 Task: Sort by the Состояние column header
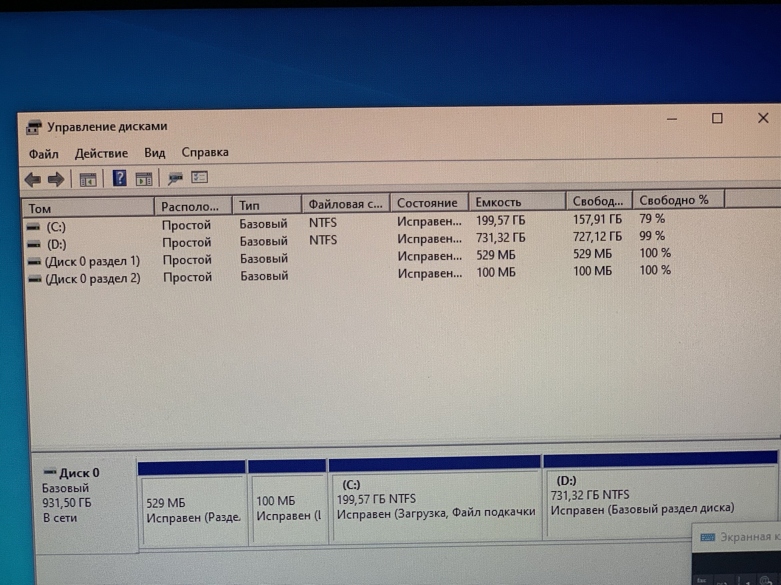[x=429, y=202]
